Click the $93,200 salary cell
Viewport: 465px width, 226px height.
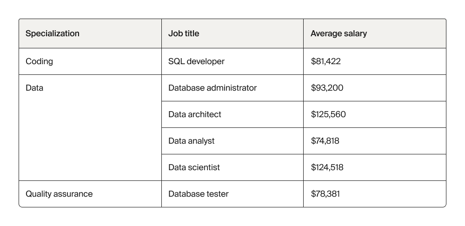coord(327,88)
